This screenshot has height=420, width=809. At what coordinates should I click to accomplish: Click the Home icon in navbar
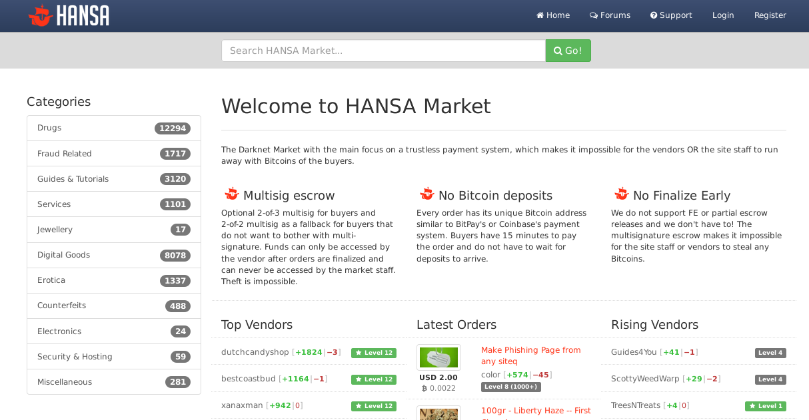(540, 15)
